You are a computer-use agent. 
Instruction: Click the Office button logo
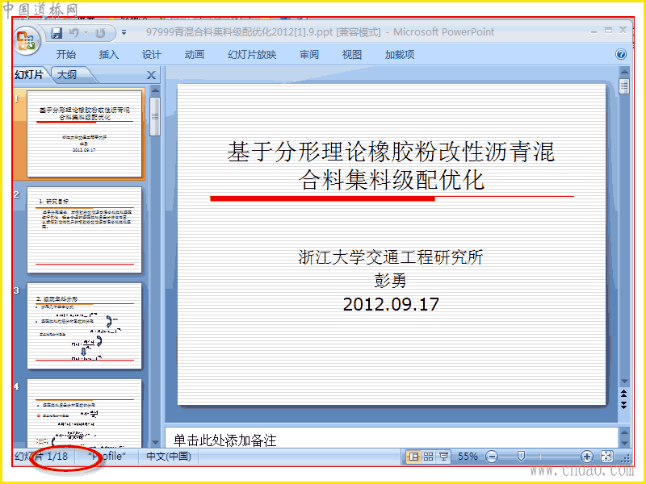(27, 41)
